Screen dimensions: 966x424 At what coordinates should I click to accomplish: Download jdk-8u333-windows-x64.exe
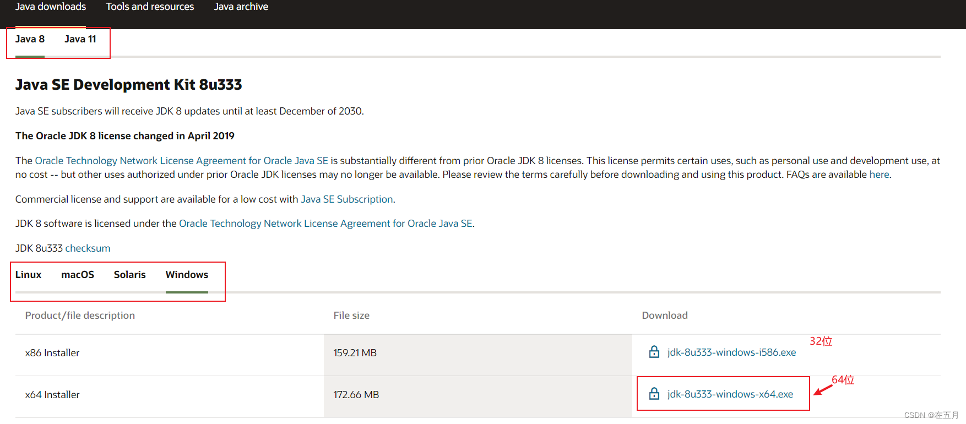click(x=730, y=394)
